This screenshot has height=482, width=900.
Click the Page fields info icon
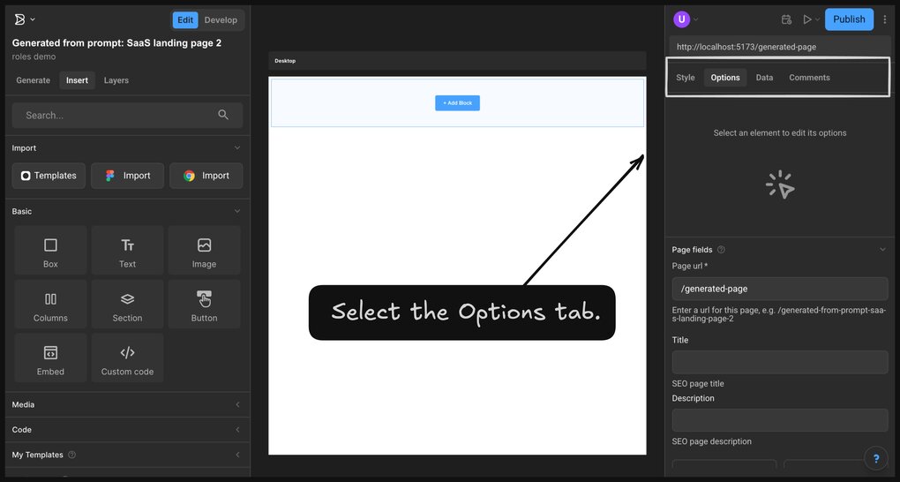point(721,249)
